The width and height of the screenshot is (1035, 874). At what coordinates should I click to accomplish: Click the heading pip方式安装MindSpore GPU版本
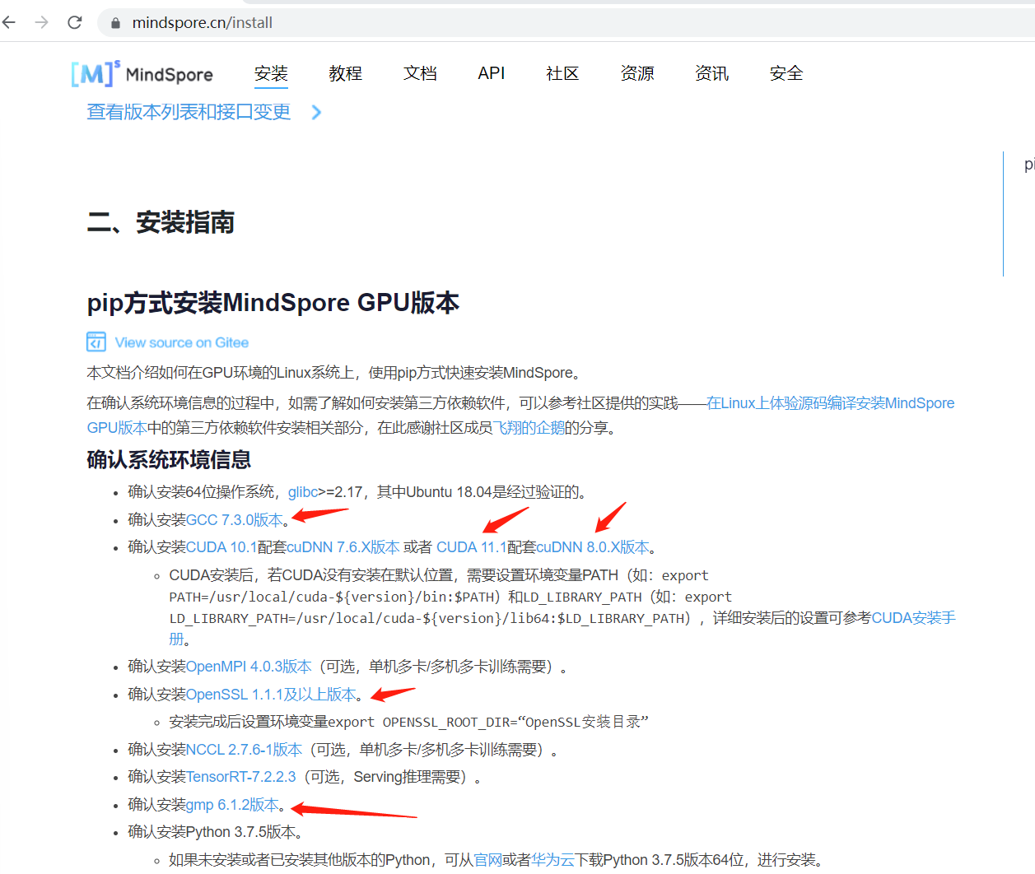pos(273,303)
